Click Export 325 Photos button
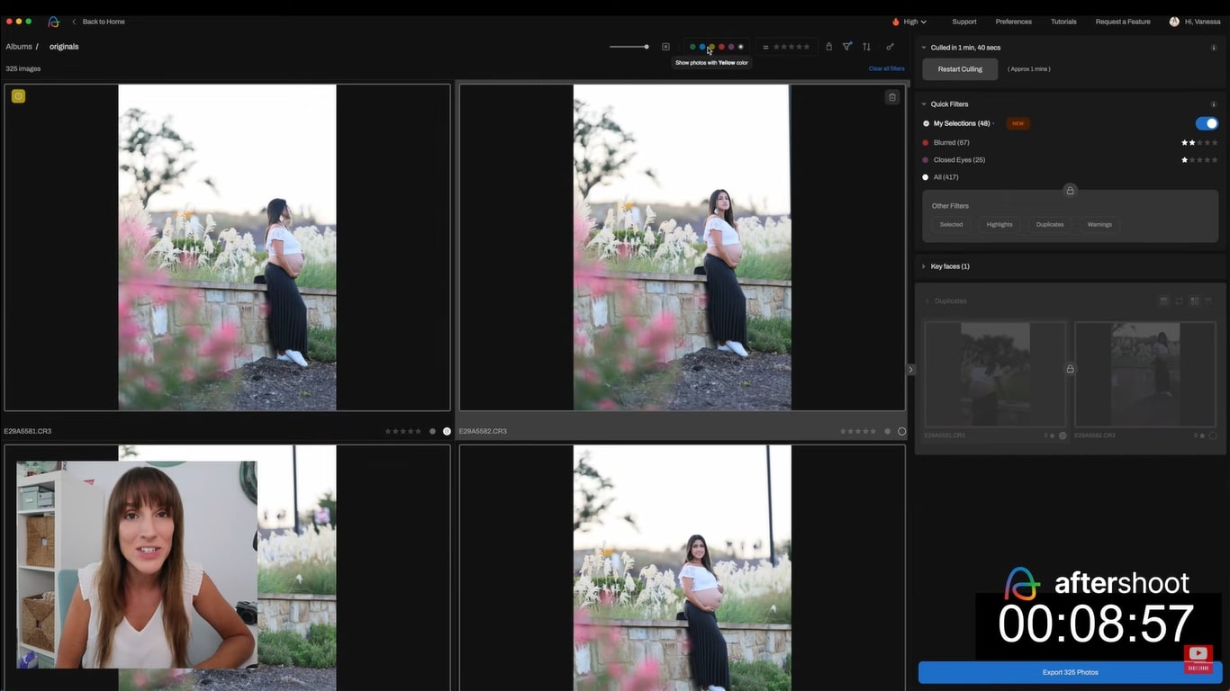This screenshot has width=1230, height=691. point(1070,672)
